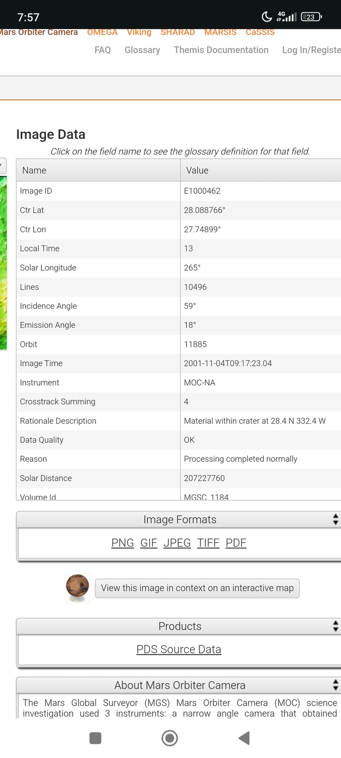Tap the Mars globe icon
Screen dimensions: 341x758
click(77, 588)
